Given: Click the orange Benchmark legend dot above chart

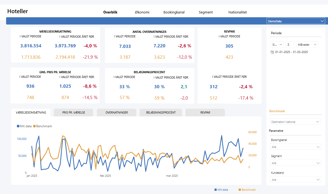Looking at the screenshot, I should click(34, 126).
